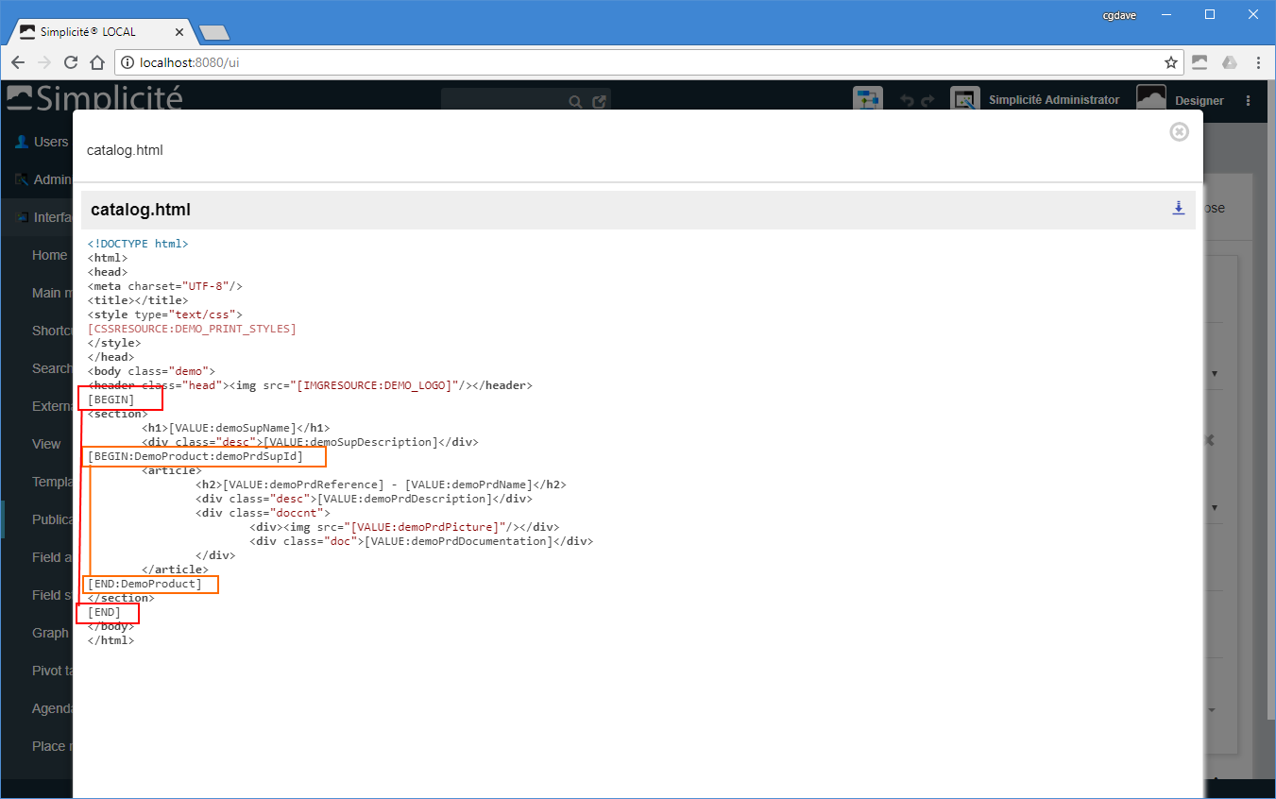This screenshot has height=799, width=1276.
Task: Select Publication entry in sidebar
Action: 51,519
